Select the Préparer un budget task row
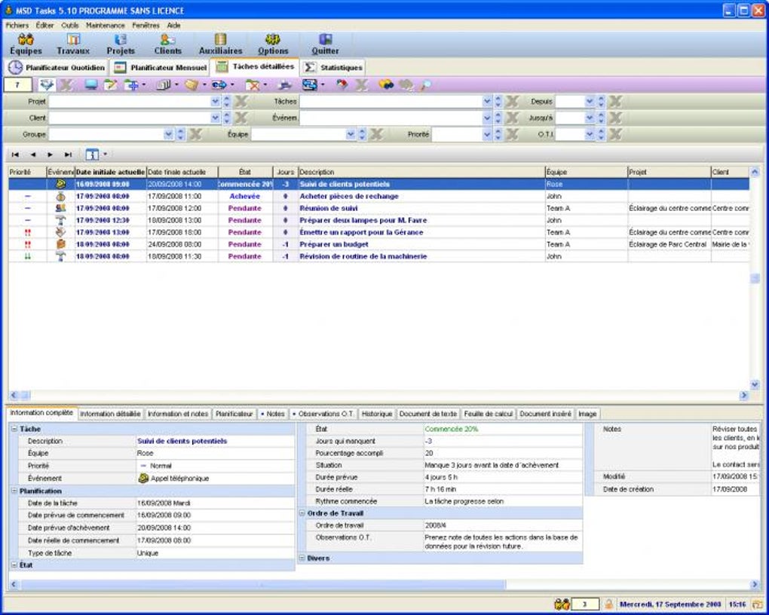Image resolution: width=769 pixels, height=615 pixels. point(332,244)
